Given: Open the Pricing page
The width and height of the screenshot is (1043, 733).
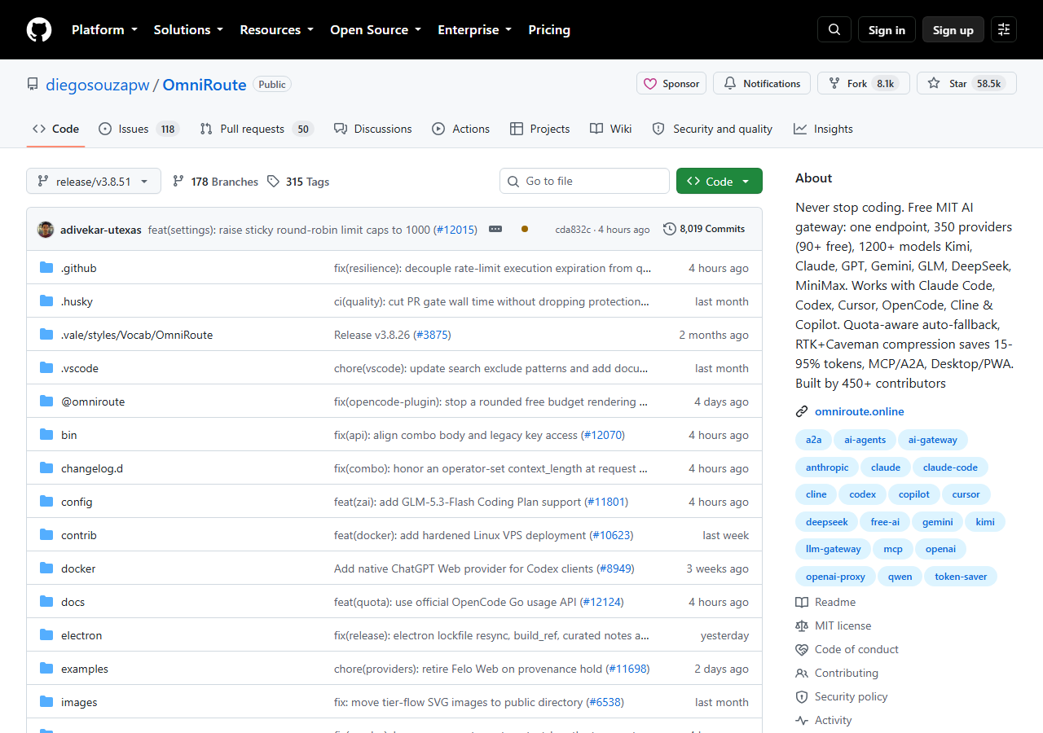Looking at the screenshot, I should tap(549, 30).
